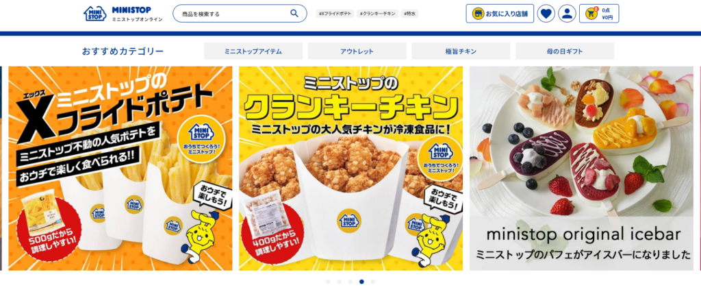Click the store icon in お気に入り店舗
This screenshot has height=305, width=701.
tap(478, 14)
